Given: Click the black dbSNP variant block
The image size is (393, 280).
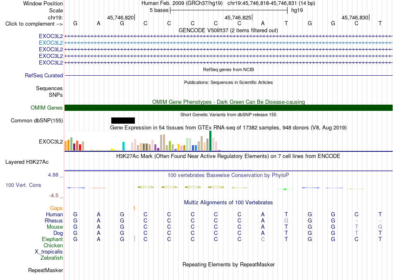Looking at the screenshot, I should coord(123,121).
